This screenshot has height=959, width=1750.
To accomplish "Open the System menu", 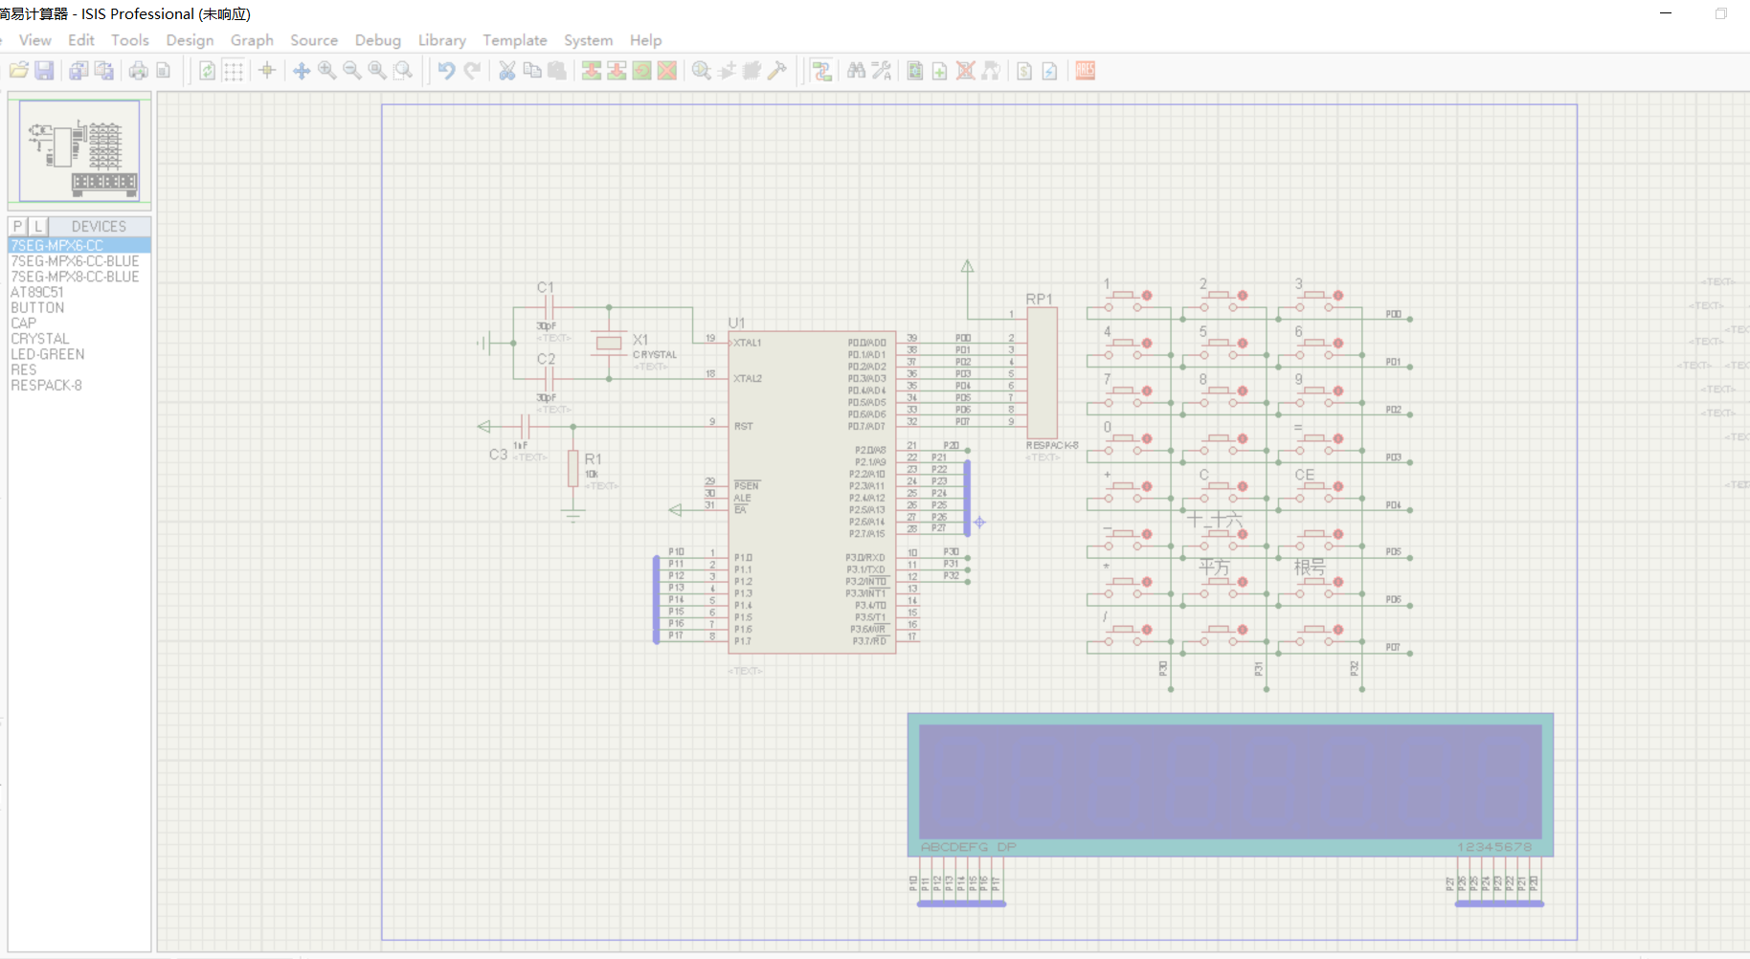I will pos(588,40).
